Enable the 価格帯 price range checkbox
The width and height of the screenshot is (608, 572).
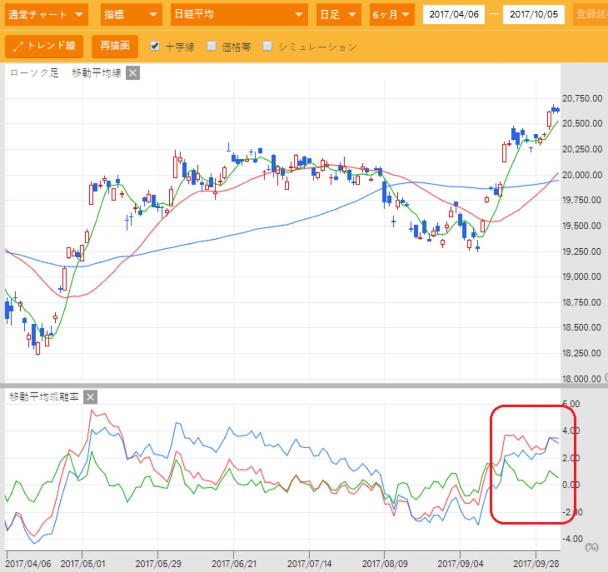point(212,46)
